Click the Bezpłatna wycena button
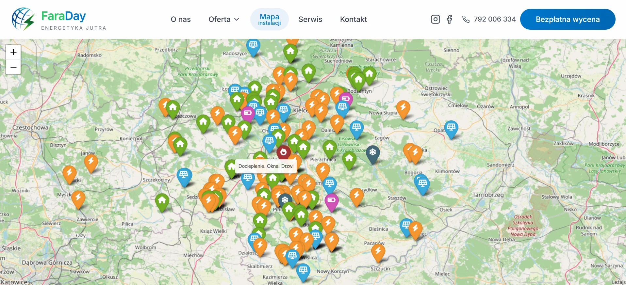The width and height of the screenshot is (626, 285). (x=568, y=19)
